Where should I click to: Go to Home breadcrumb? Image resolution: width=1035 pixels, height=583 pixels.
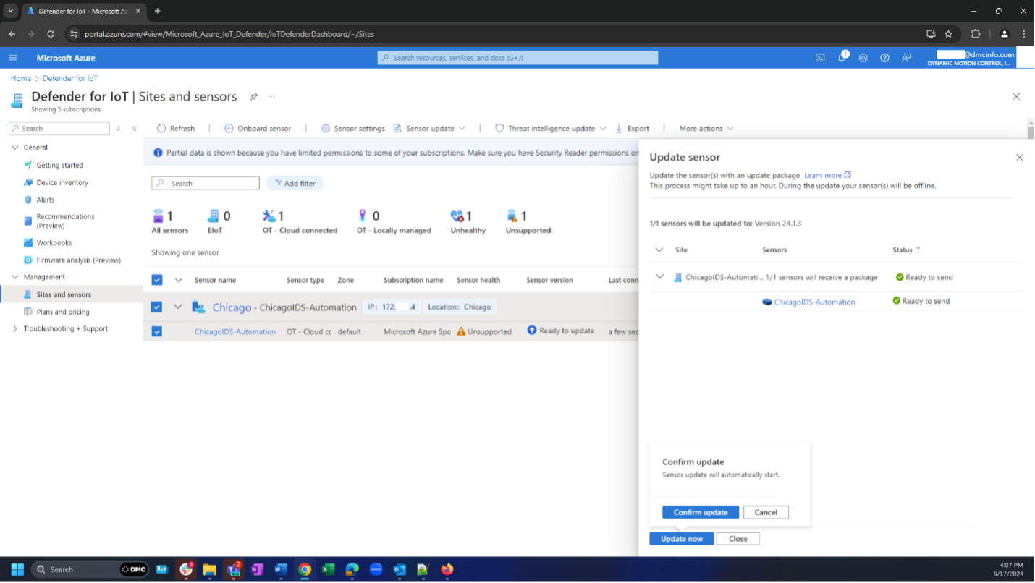[x=21, y=78]
